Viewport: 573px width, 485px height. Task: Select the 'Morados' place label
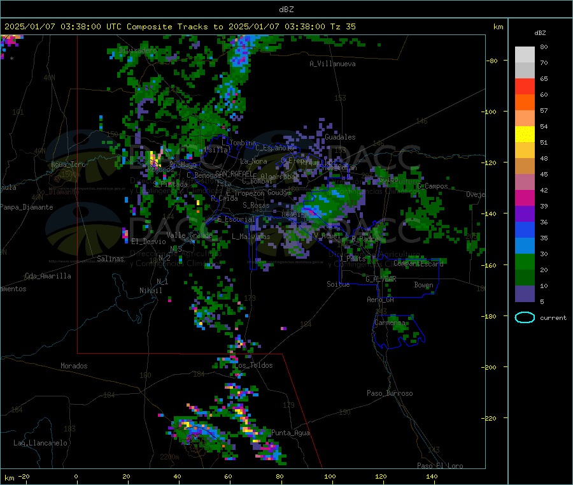coord(74,366)
